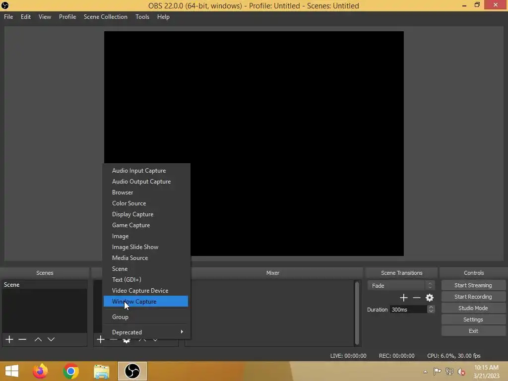Viewport: 508px width, 381px height.
Task: Click the Duration 300ms field
Action: click(408, 310)
